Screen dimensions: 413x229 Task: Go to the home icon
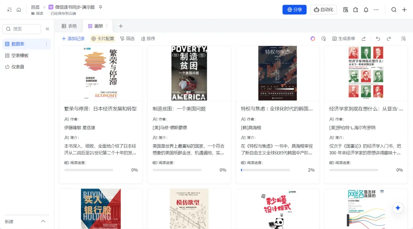pos(19,10)
